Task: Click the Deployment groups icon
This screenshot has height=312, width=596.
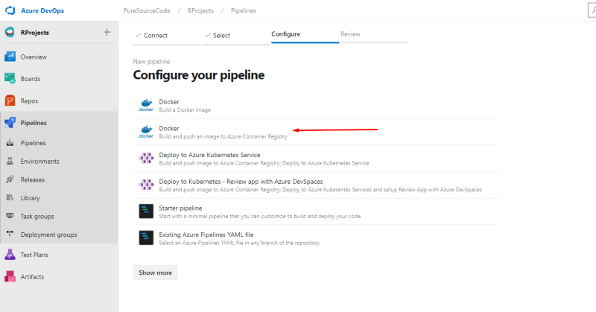Action: [10, 234]
